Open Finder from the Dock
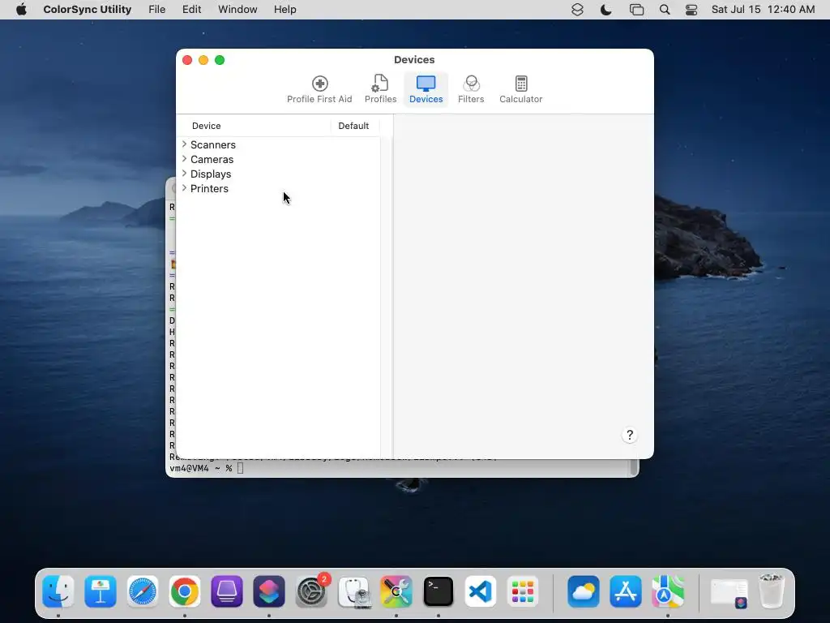830x623 pixels. (58, 591)
